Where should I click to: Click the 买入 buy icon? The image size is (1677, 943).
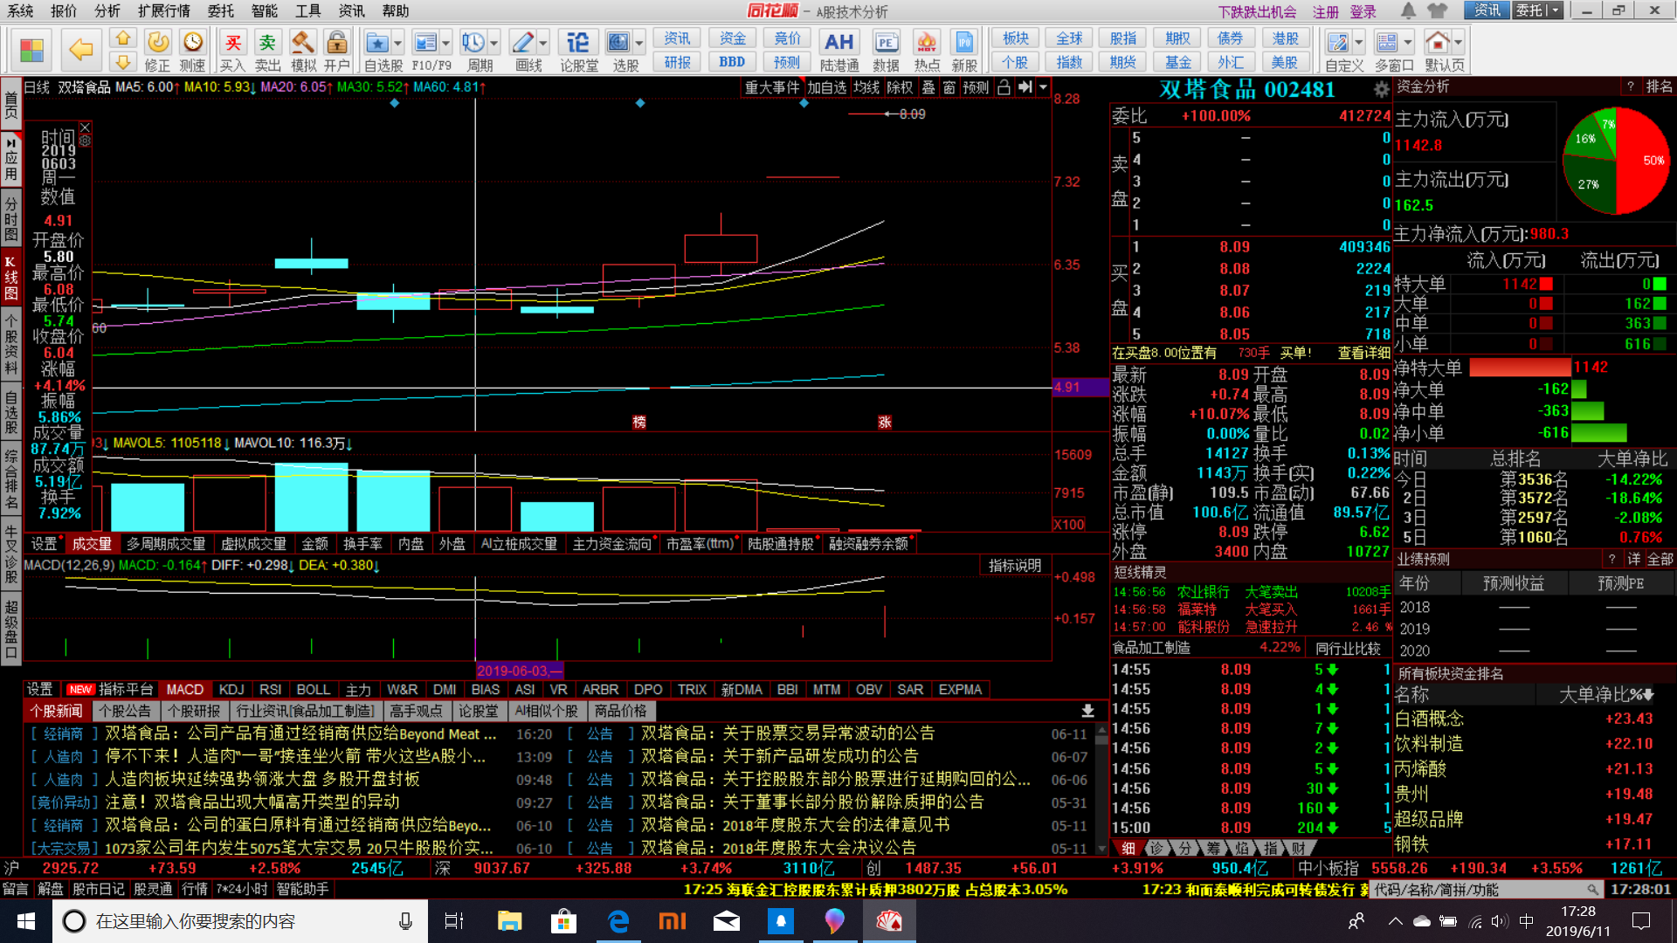[232, 50]
